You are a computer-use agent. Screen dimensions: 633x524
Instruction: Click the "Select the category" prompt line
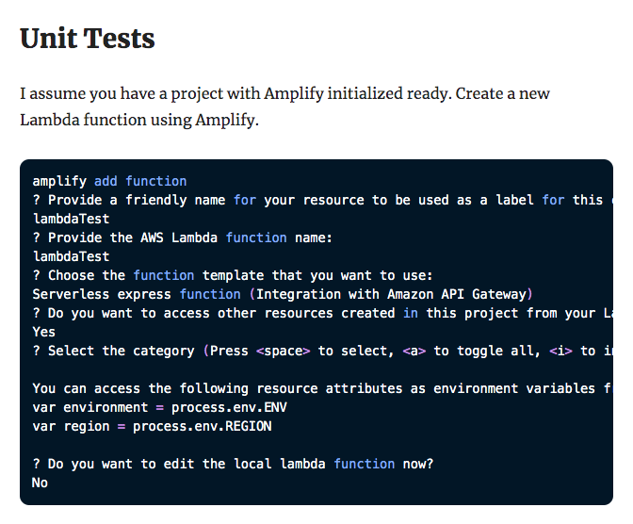(x=322, y=351)
